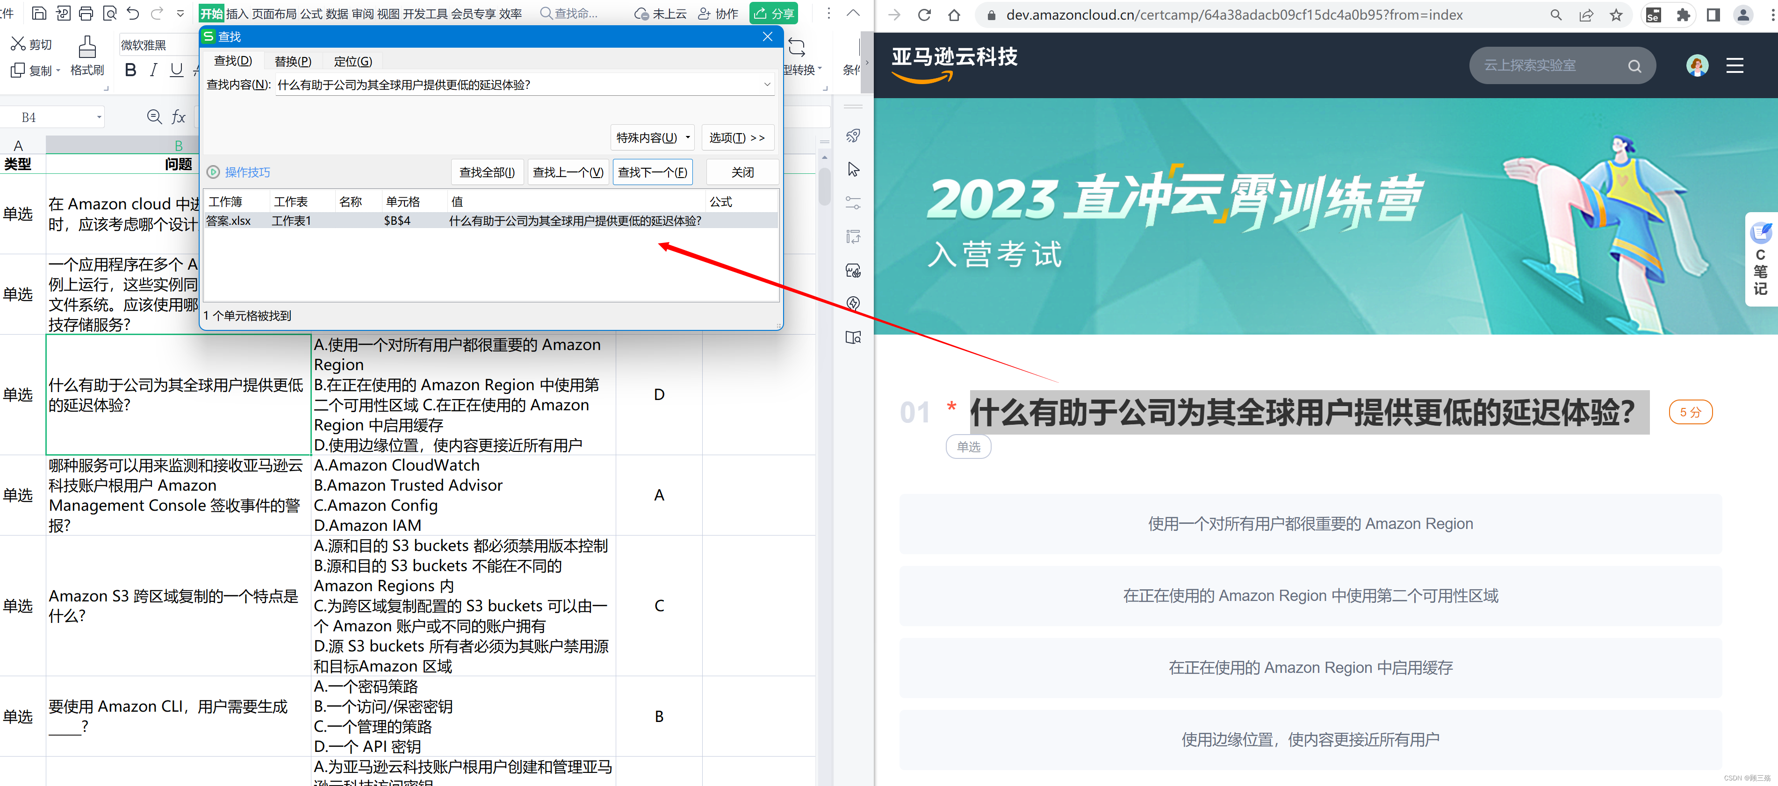
Task: Expand find content history dropdown arrow
Action: click(x=767, y=85)
